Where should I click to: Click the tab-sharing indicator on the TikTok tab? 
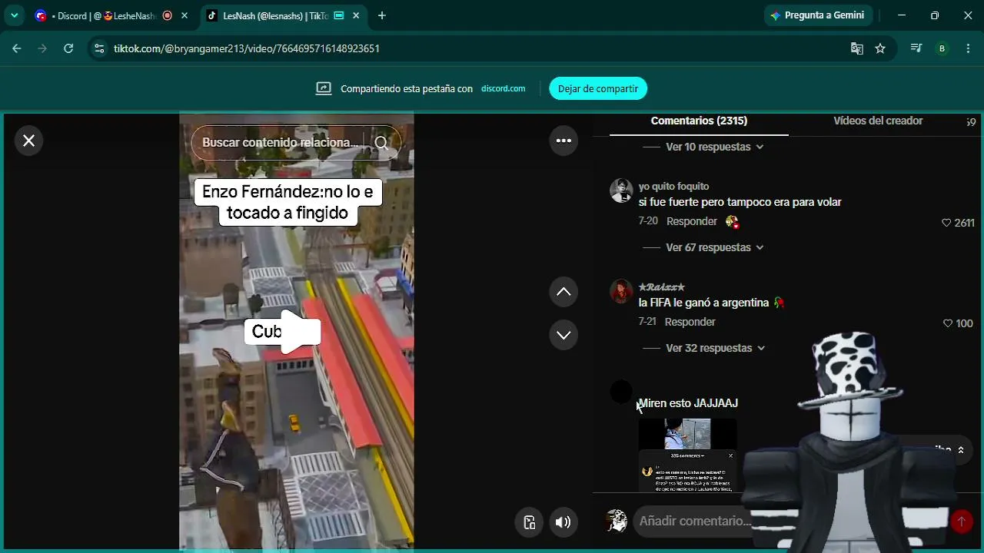click(x=338, y=15)
